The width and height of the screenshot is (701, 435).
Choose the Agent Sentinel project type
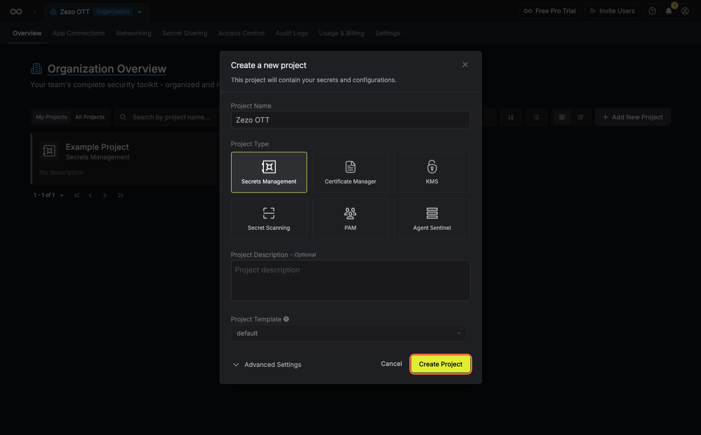432,219
